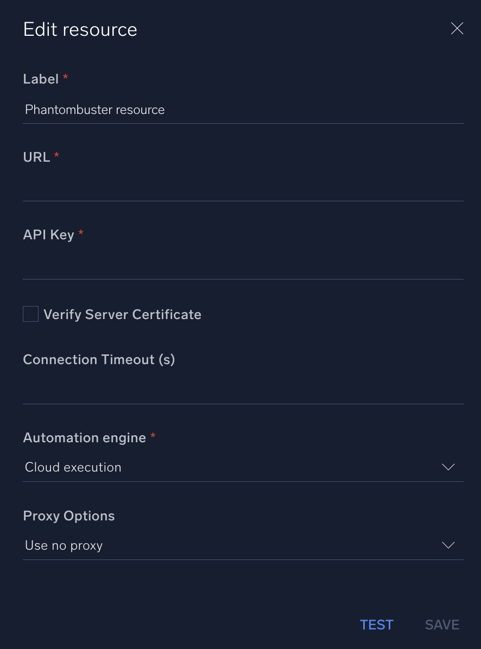Select the Connection Timeout field

(x=243, y=391)
